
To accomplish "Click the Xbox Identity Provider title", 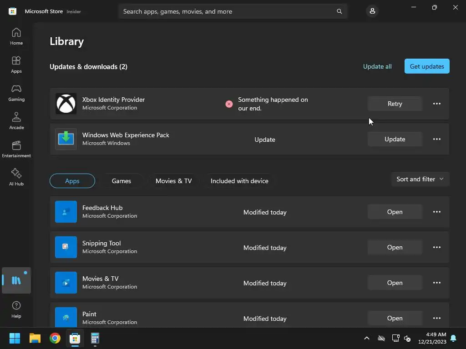I will point(113,100).
